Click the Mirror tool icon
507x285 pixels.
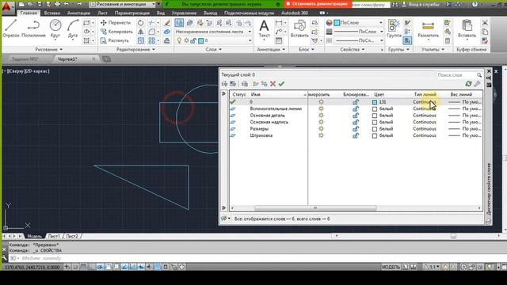141,32
